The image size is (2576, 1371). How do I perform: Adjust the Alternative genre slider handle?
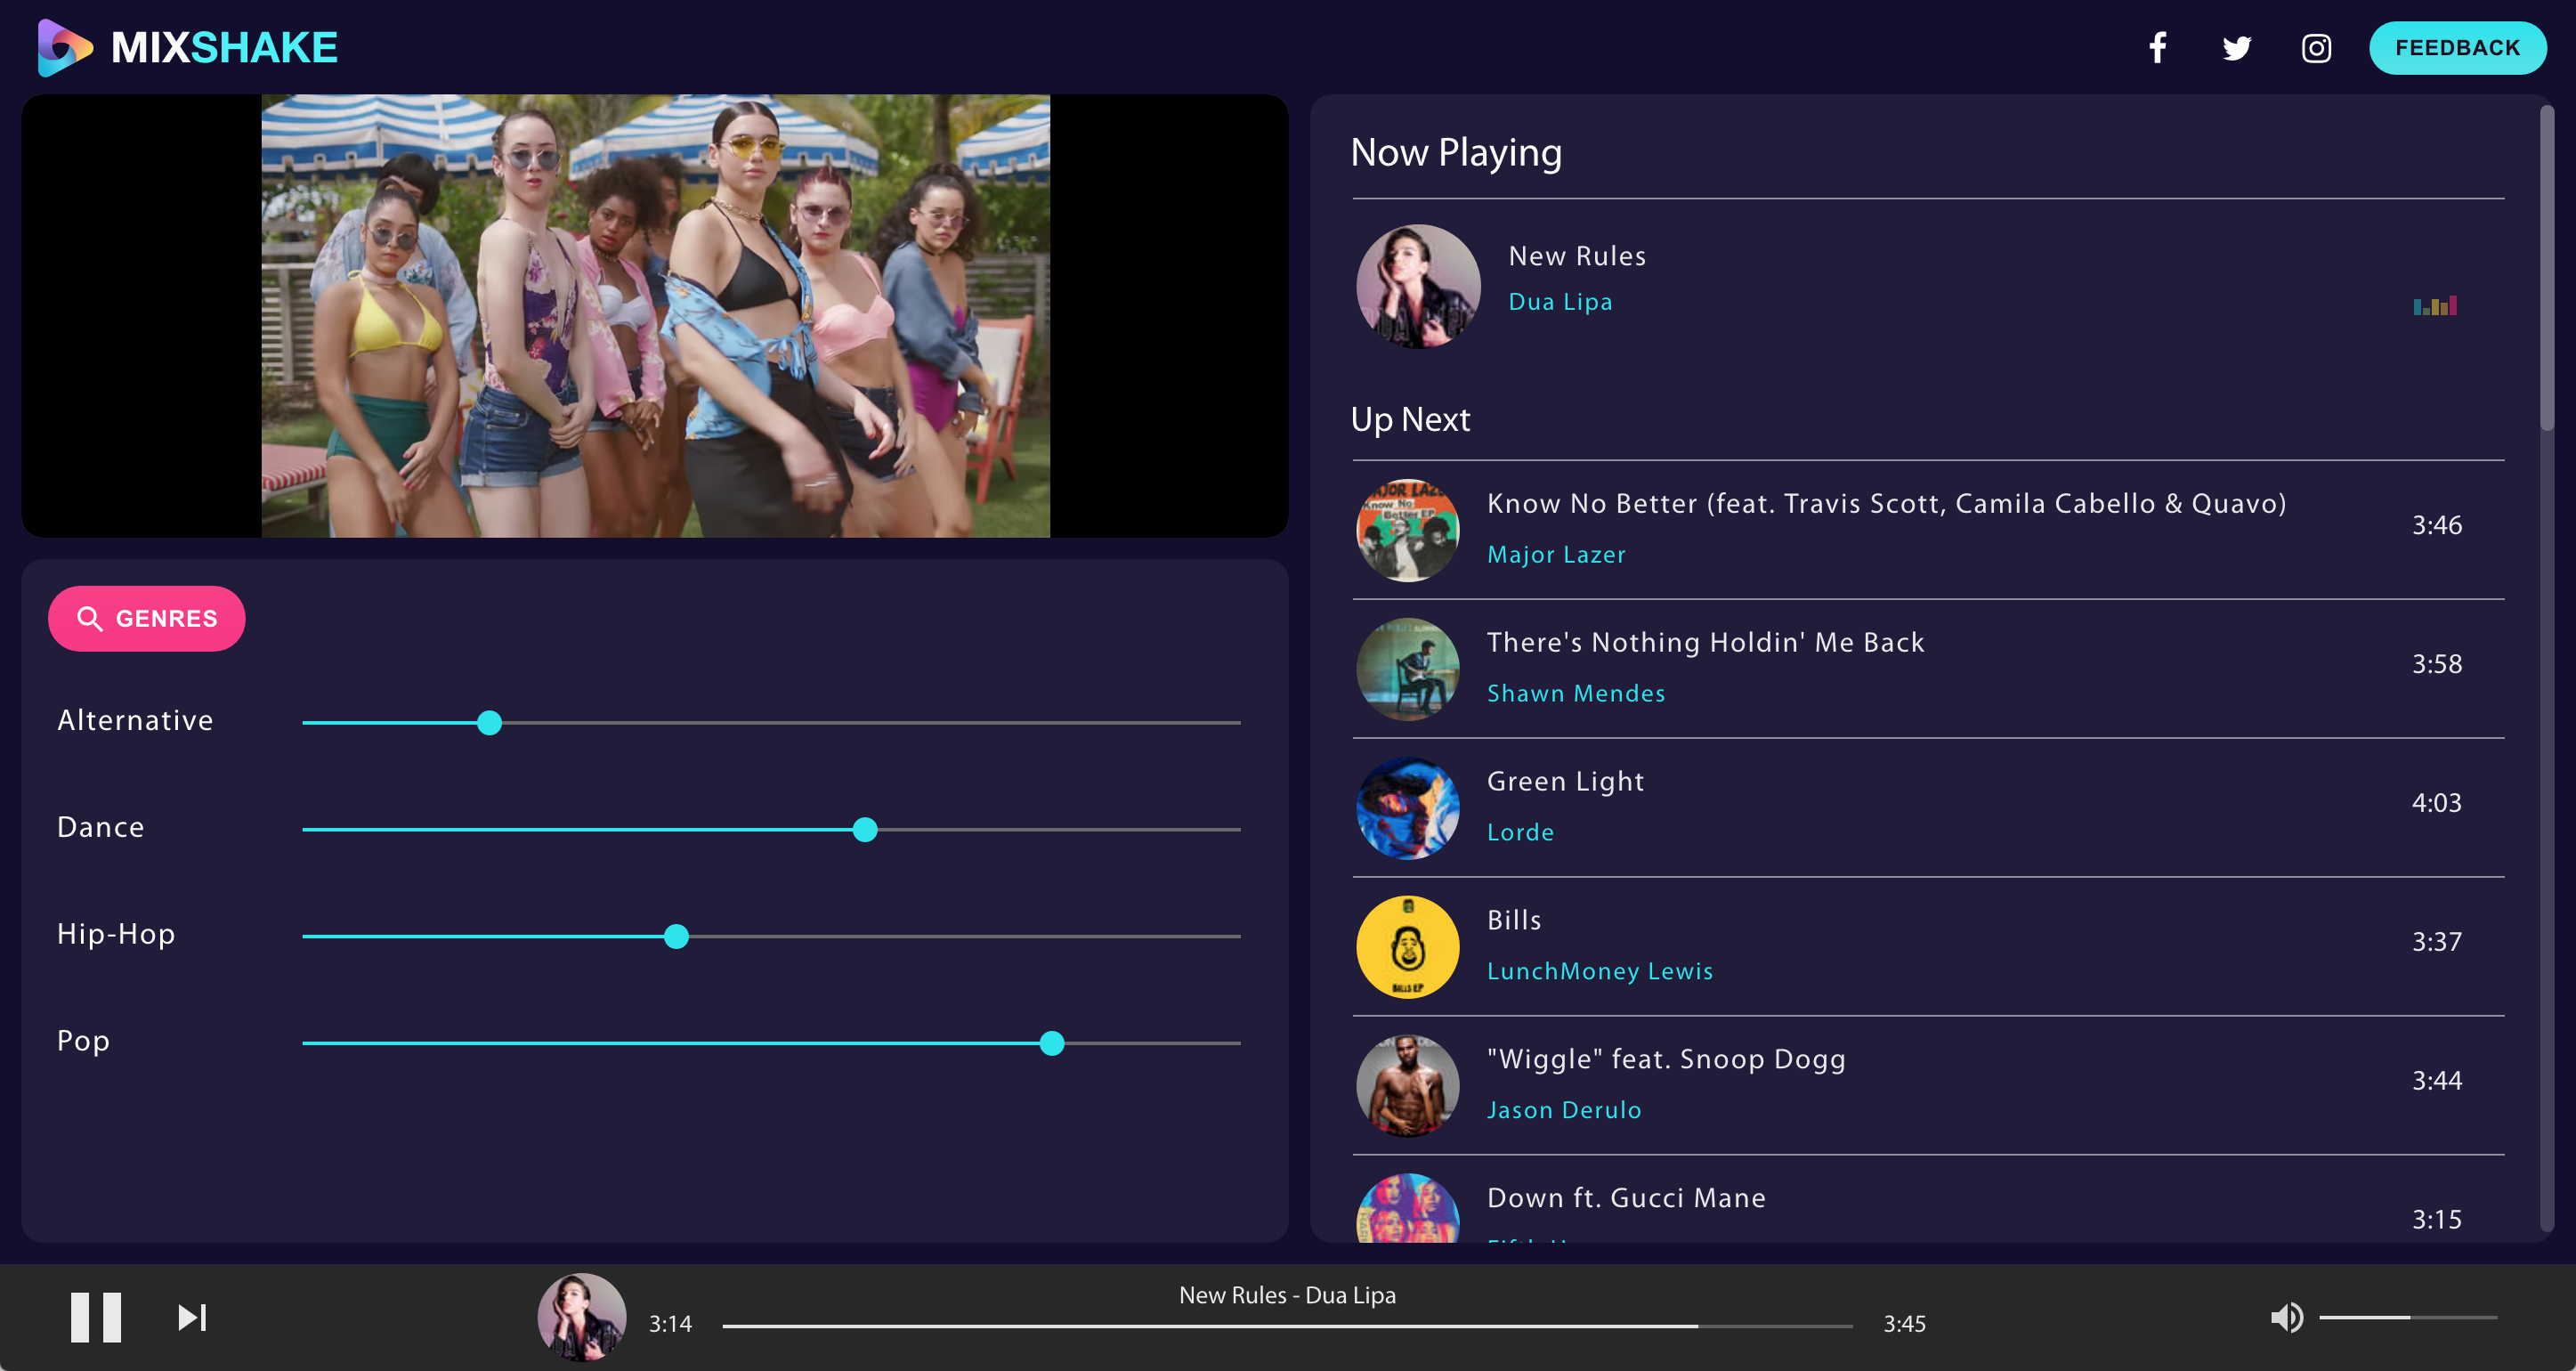489,722
